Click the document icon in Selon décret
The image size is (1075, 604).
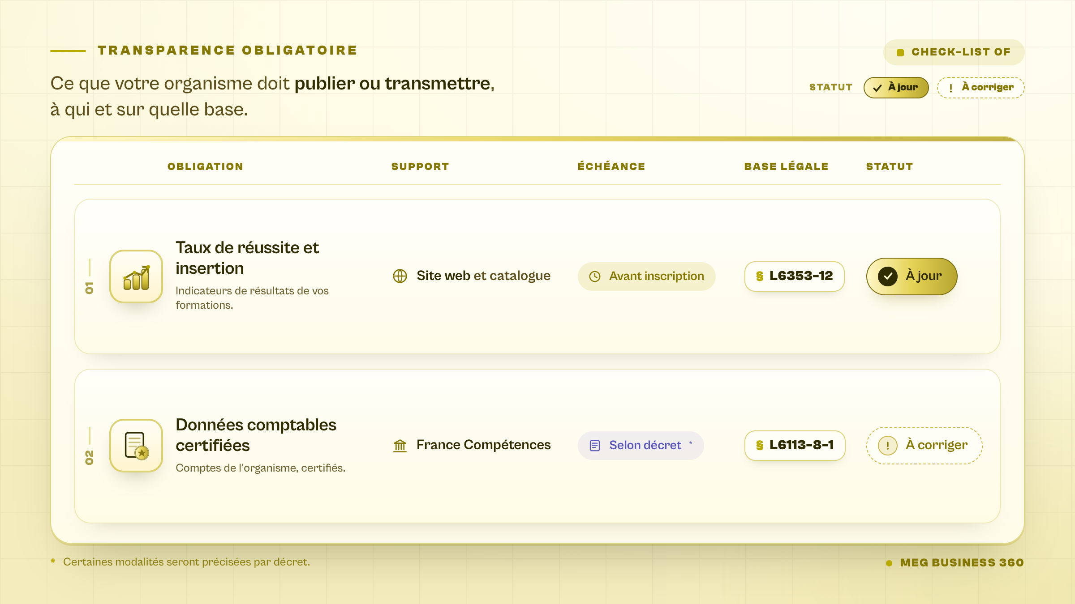(x=595, y=446)
